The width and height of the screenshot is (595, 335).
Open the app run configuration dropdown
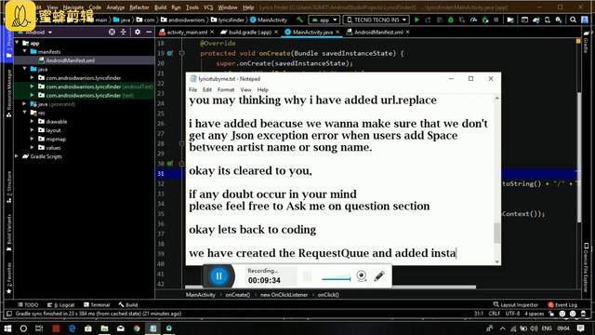[x=324, y=20]
